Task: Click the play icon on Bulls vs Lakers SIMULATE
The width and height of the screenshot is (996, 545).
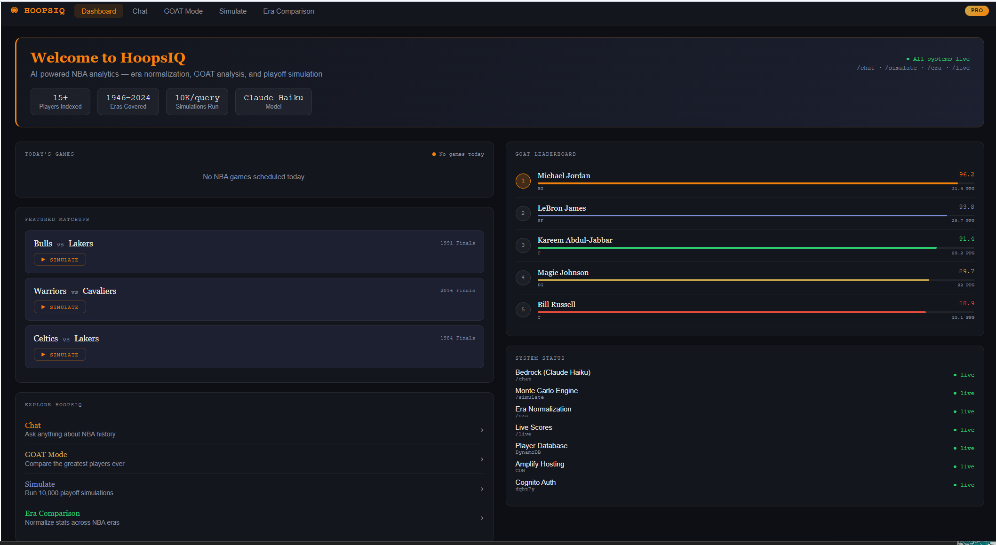Action: (x=43, y=259)
